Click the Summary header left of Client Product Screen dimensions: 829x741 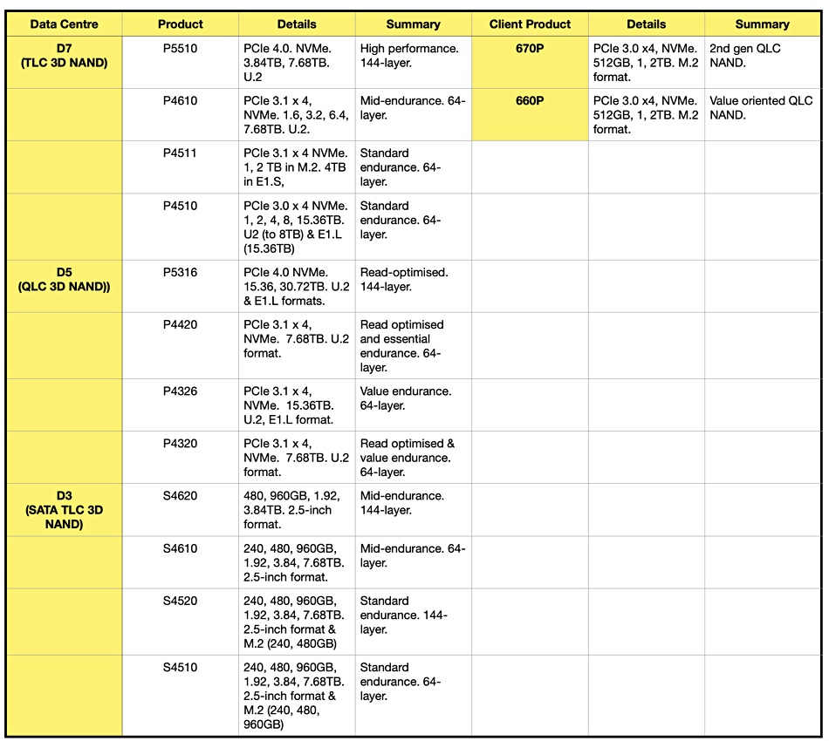(x=414, y=24)
